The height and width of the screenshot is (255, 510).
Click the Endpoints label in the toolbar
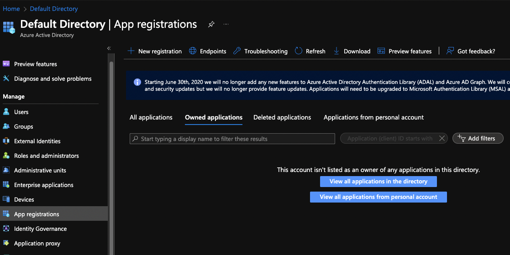pos(213,51)
